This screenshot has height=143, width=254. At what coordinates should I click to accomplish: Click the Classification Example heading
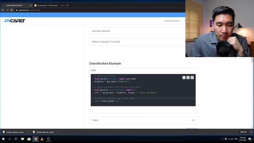click(x=105, y=64)
